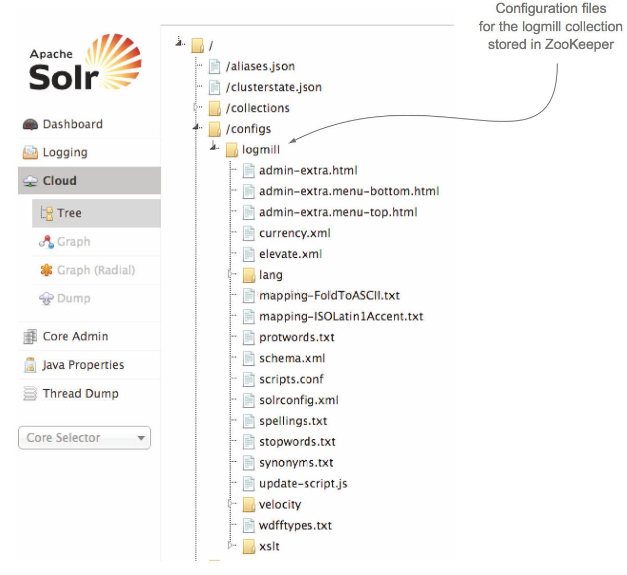Open the Core Selector dropdown
The image size is (627, 575).
pos(85,438)
